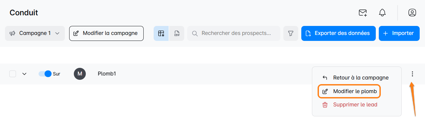This screenshot has width=425, height=137.
Task: Tick the checkbox for the Plomb1 row
Action: point(13,74)
